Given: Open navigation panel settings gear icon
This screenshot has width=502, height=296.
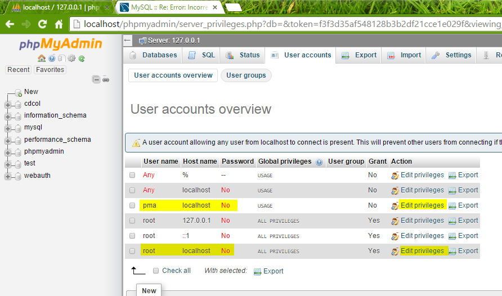Looking at the screenshot, I should (71, 58).
